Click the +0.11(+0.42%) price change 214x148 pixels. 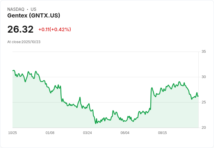pyautogui.click(x=55, y=29)
